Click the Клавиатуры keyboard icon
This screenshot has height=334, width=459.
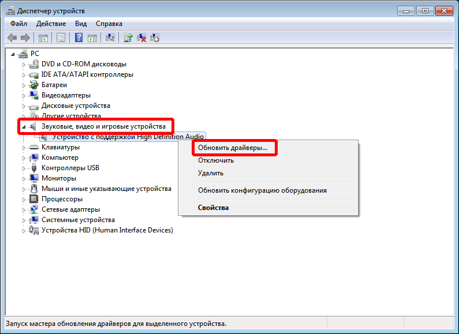coord(34,147)
